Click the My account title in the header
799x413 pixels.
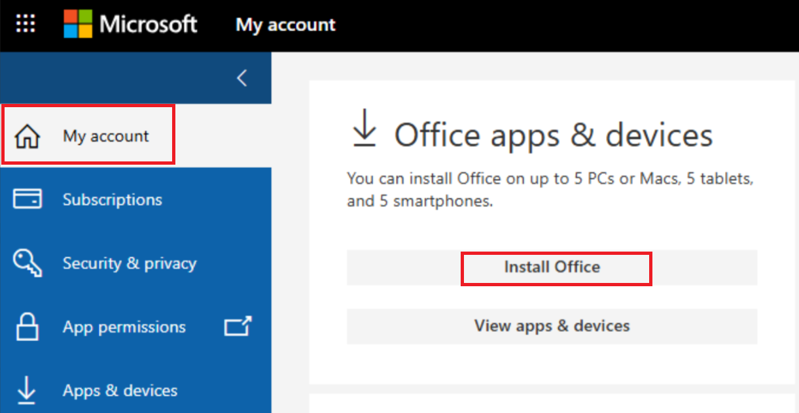pos(286,25)
